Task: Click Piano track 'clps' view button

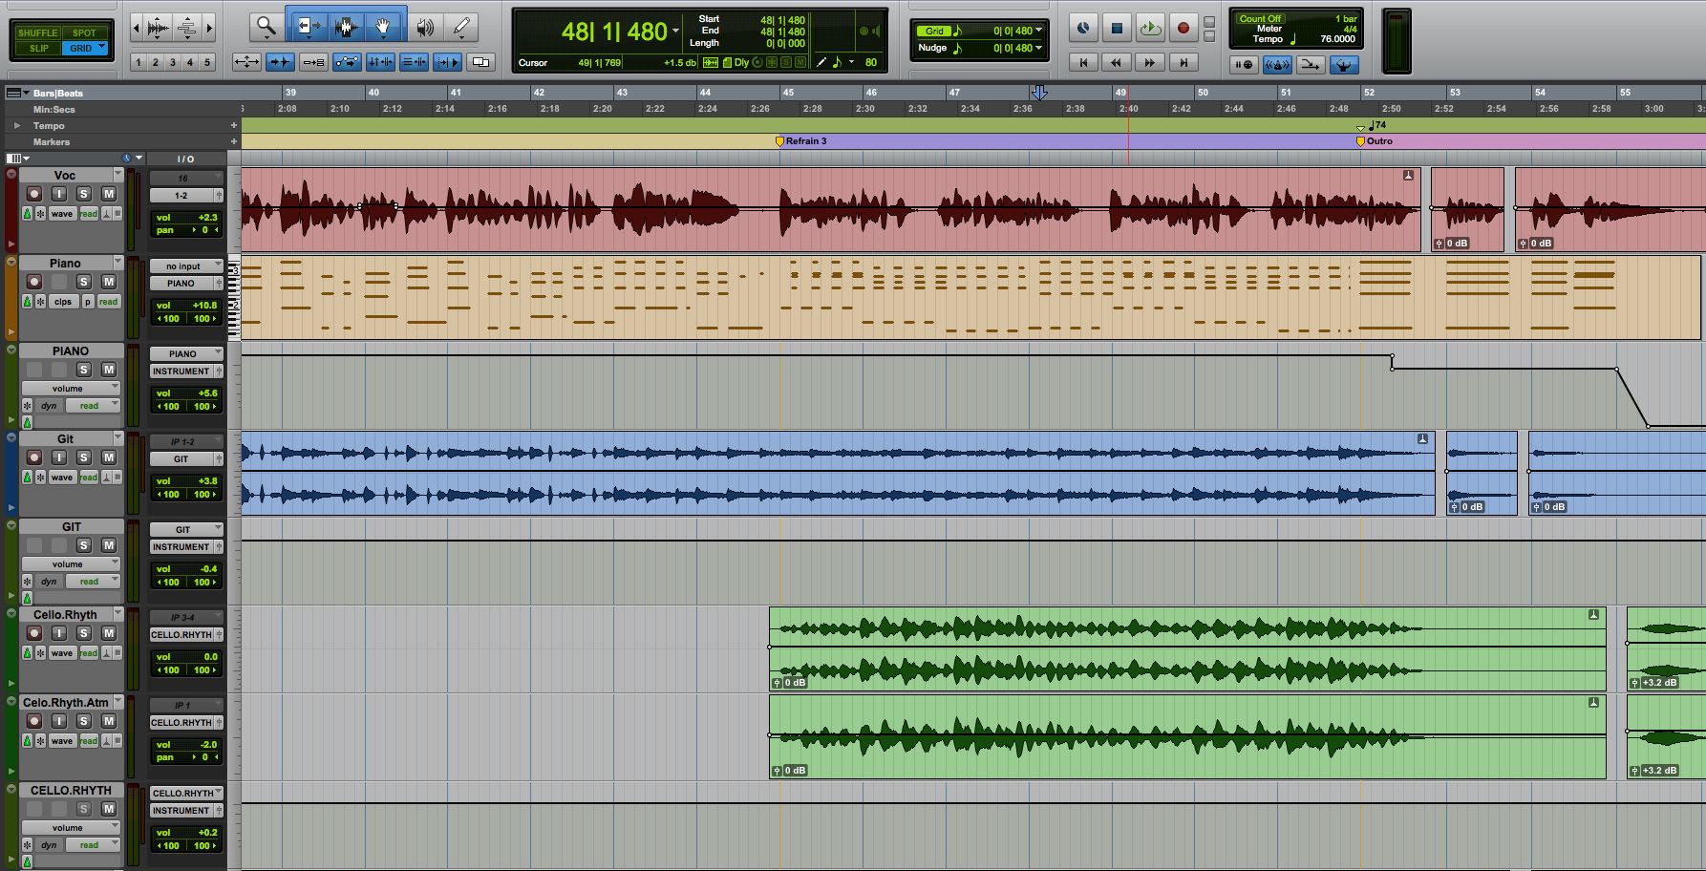Action: click(x=62, y=302)
